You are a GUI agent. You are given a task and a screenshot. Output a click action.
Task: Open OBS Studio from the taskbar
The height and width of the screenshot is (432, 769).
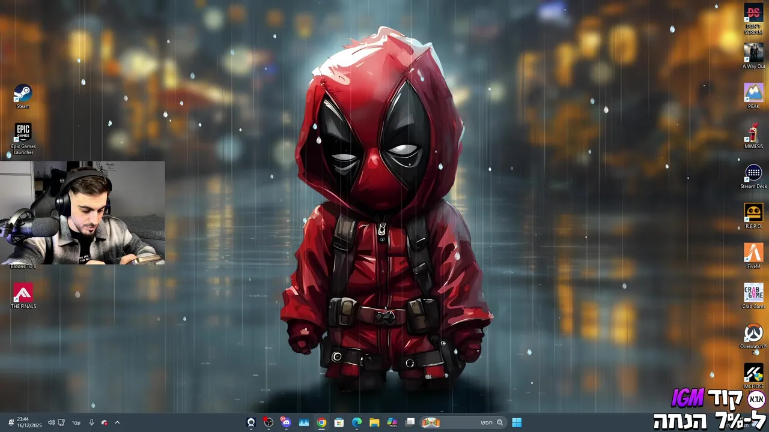pyautogui.click(x=269, y=422)
